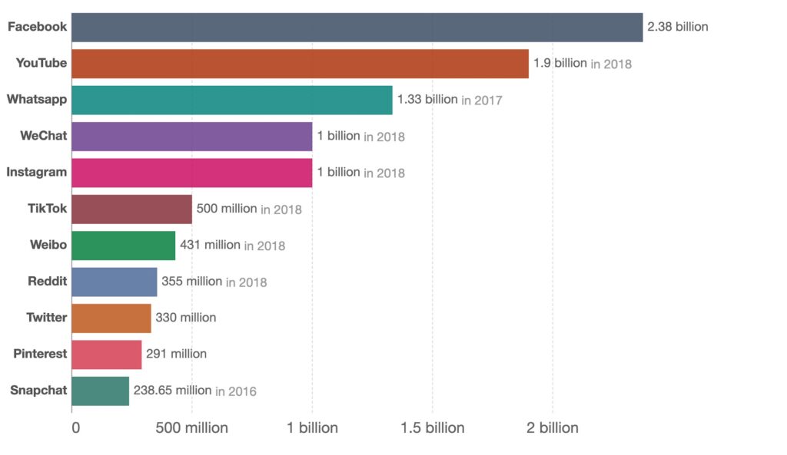Select the orange YouTube bar

(301, 64)
